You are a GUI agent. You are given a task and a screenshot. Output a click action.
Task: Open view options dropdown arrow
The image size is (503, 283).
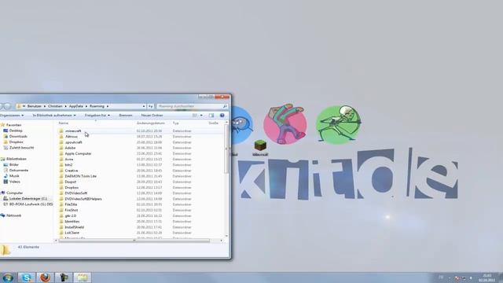[201, 116]
